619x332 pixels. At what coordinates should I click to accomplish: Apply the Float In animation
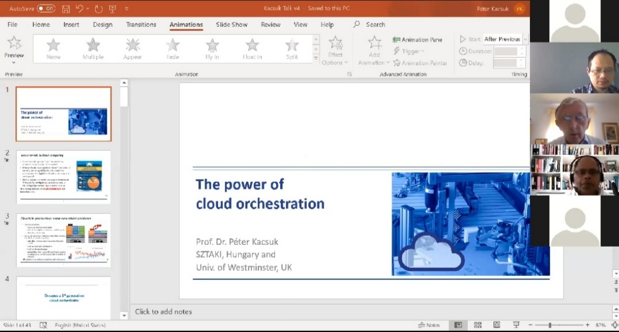click(252, 49)
